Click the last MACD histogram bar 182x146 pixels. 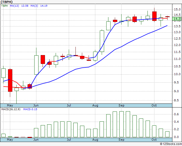click(x=167, y=134)
